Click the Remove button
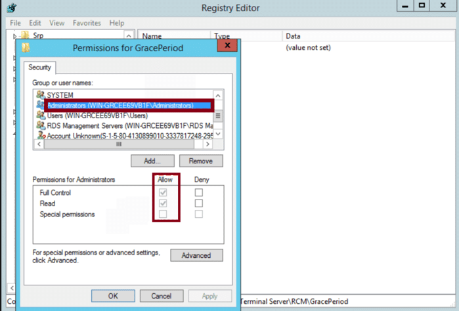This screenshot has height=311, width=459. point(201,161)
